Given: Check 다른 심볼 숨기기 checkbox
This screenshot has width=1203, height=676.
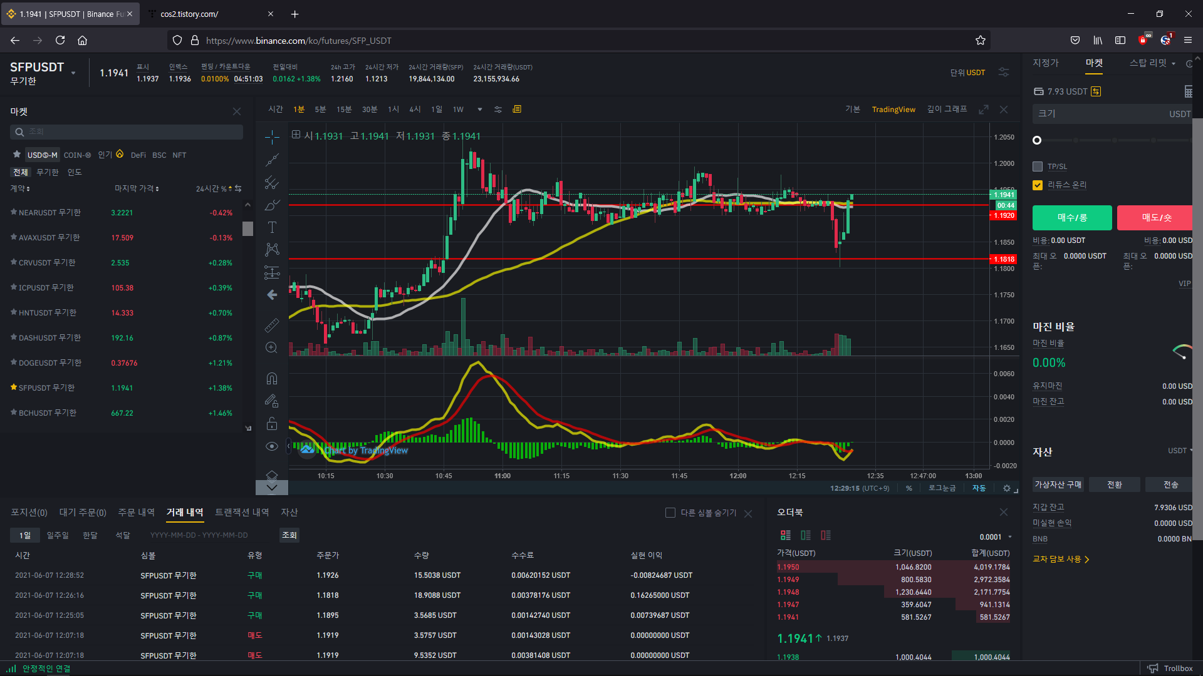Looking at the screenshot, I should coord(670,513).
